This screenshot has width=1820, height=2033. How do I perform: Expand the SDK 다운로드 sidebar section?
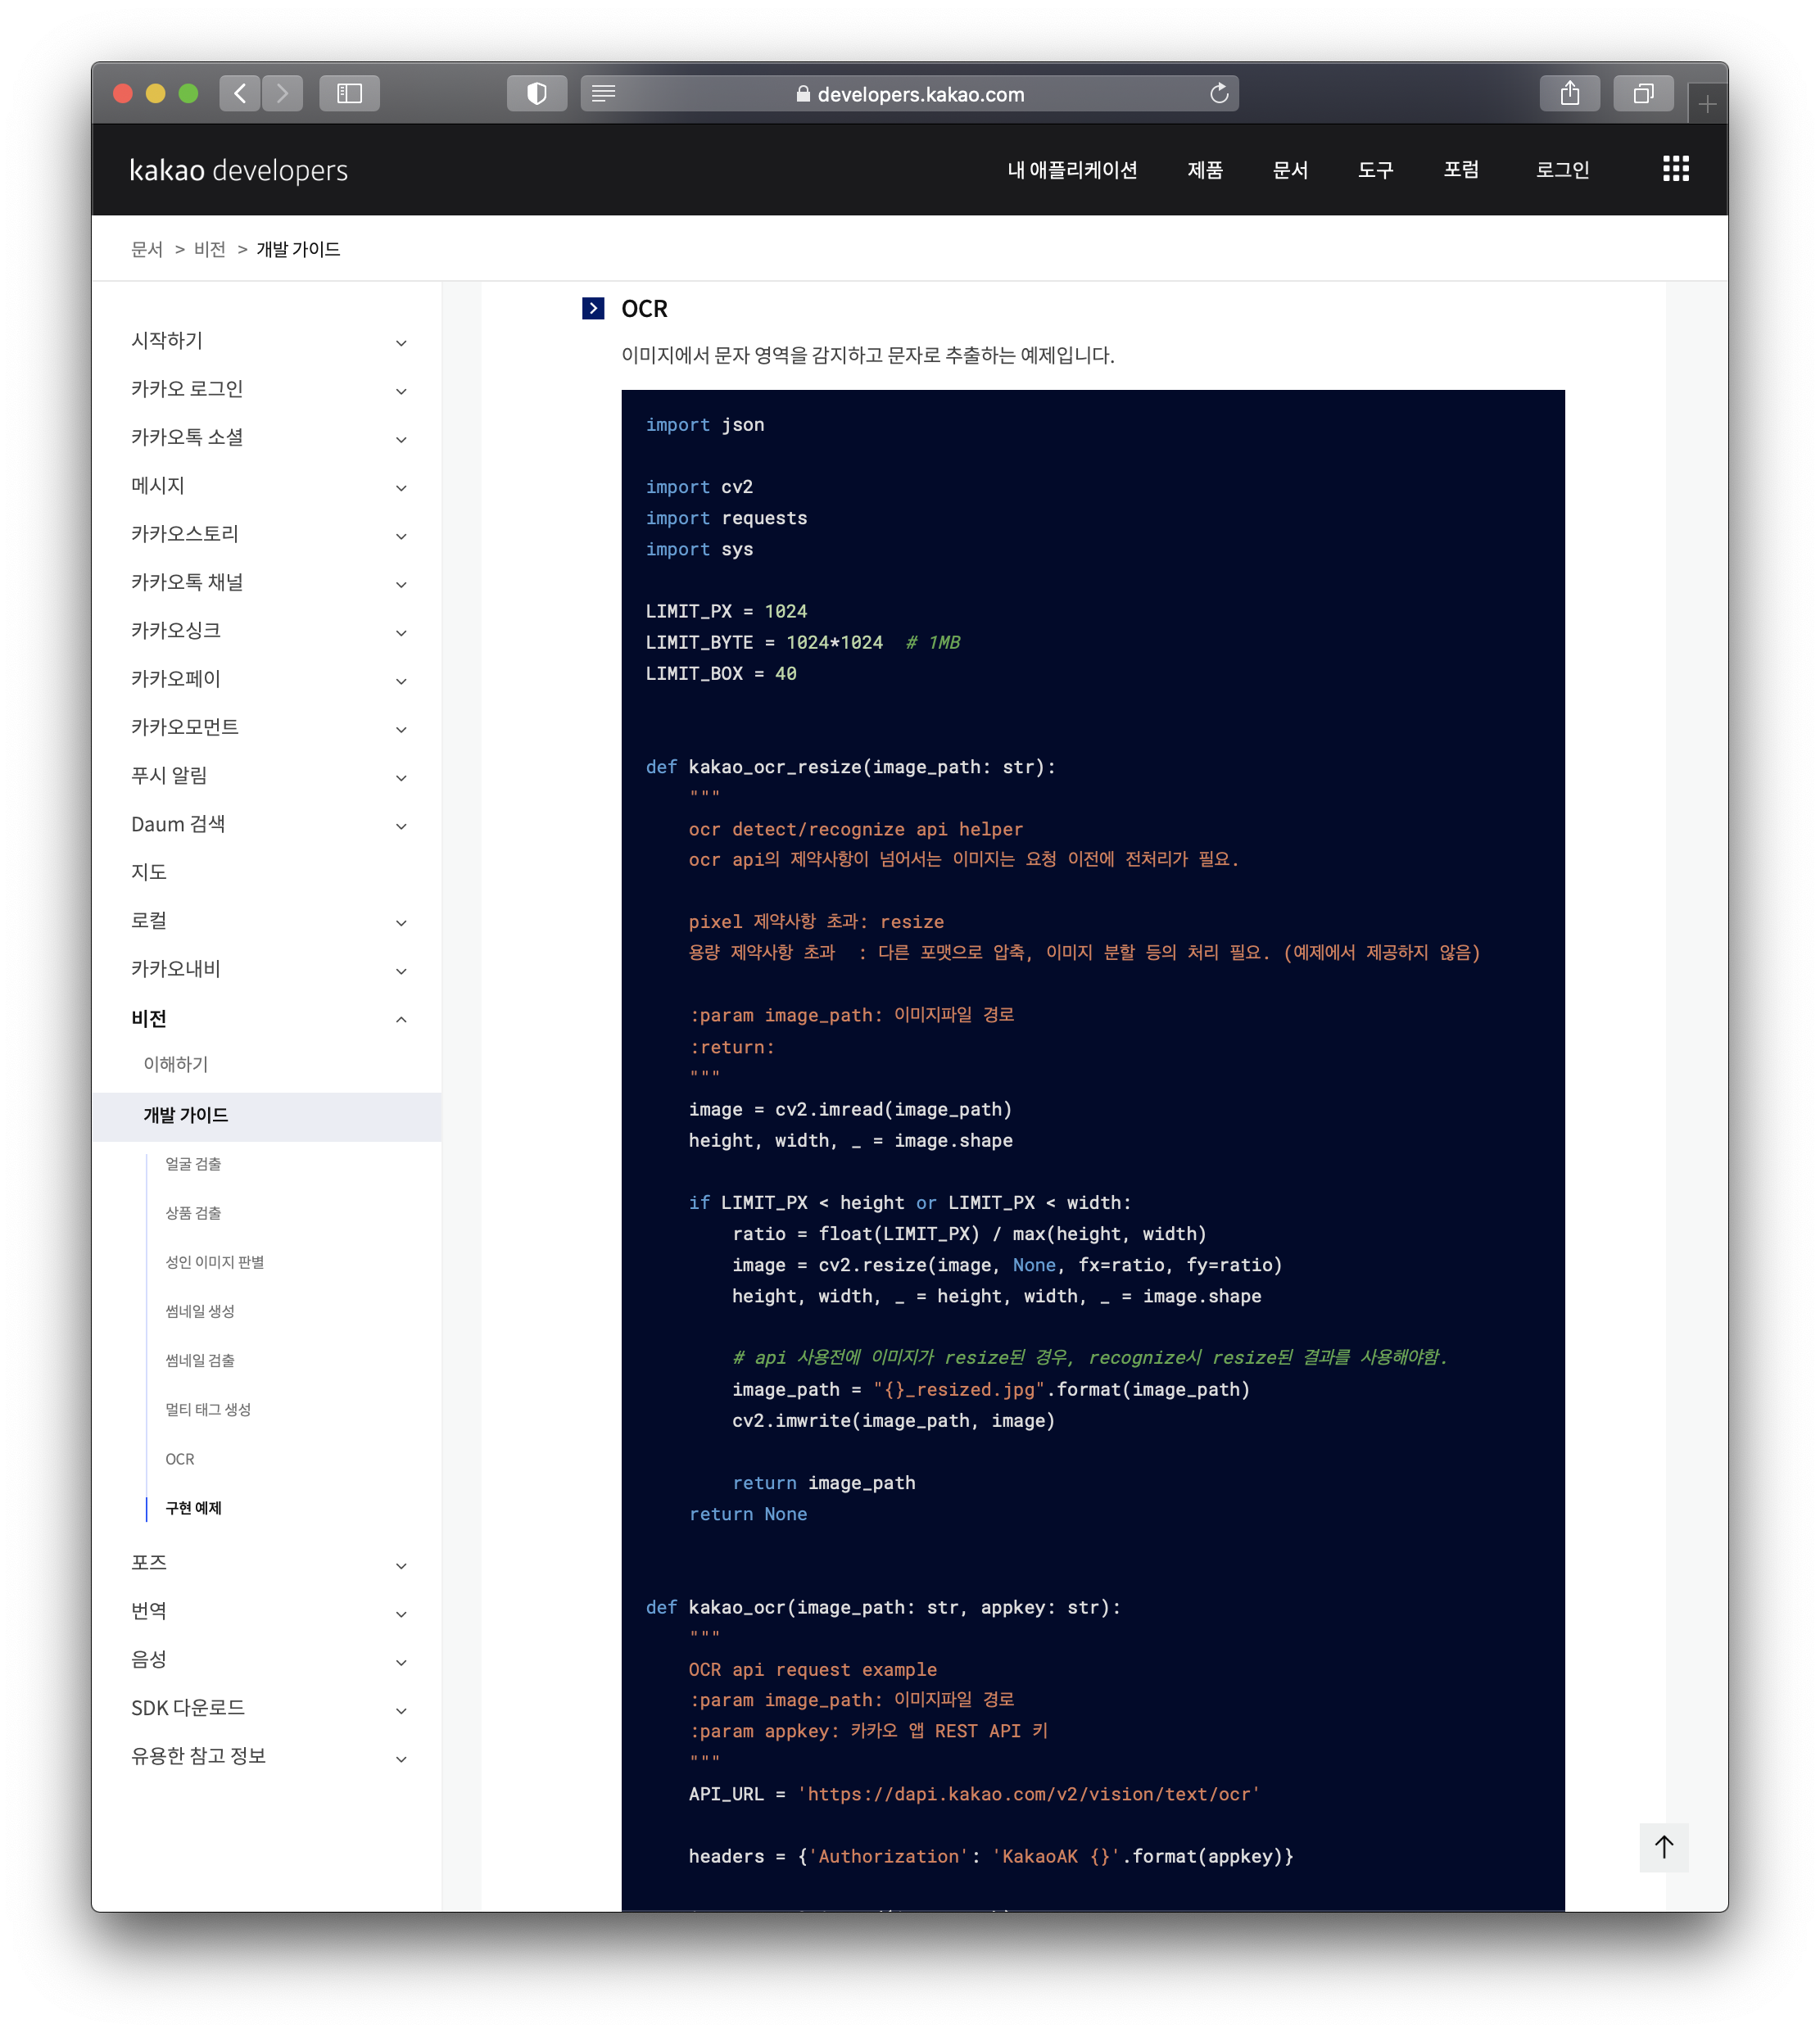click(x=268, y=1708)
